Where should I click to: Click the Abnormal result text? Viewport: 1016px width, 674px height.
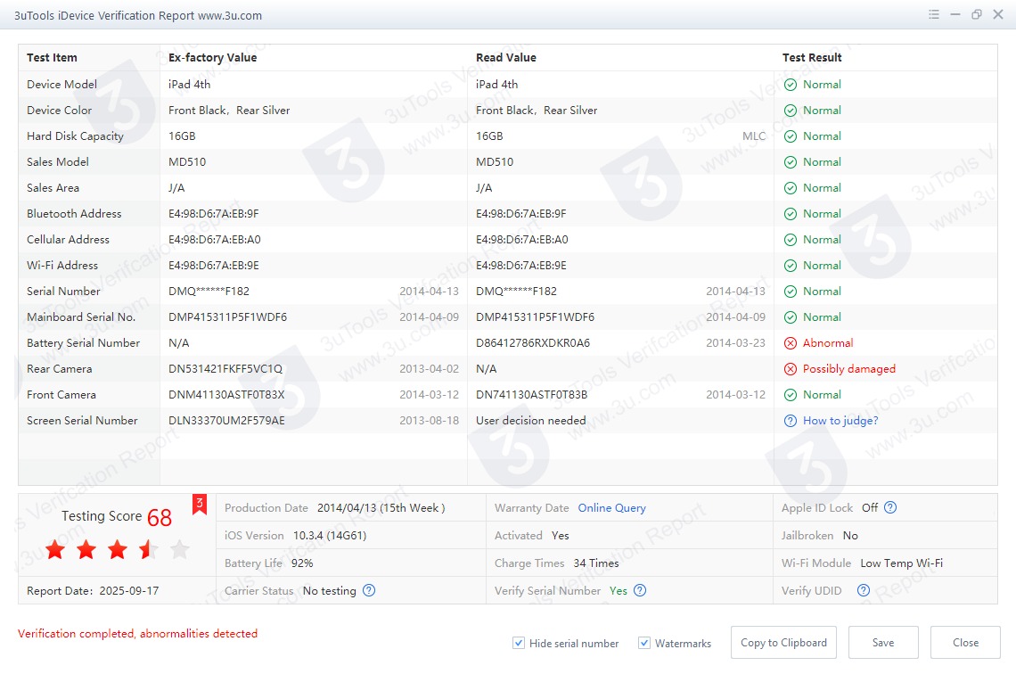click(828, 343)
